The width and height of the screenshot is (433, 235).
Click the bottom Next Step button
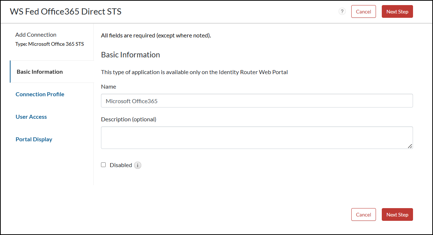(x=397, y=215)
